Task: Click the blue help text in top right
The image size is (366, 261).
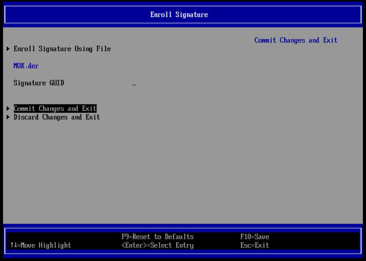Action: [x=296, y=40]
